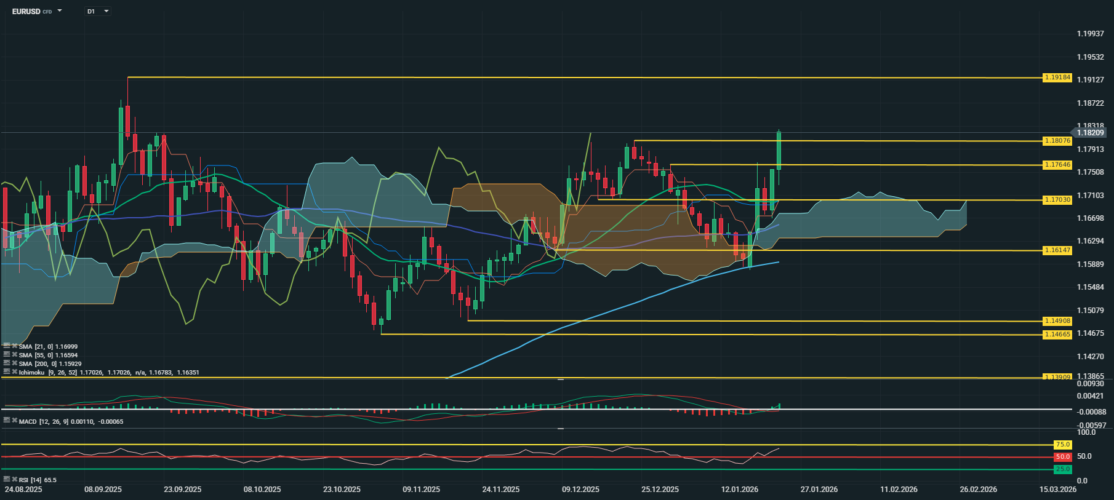1114x500 pixels.
Task: Open settings icon for Ichimoku indicator
Action: point(7,372)
